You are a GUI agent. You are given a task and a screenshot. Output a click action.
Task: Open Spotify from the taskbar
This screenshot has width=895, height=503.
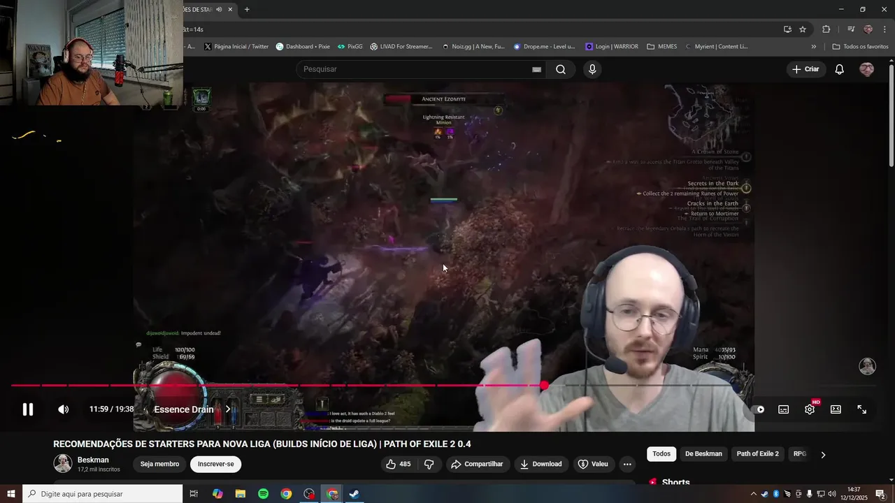click(263, 494)
